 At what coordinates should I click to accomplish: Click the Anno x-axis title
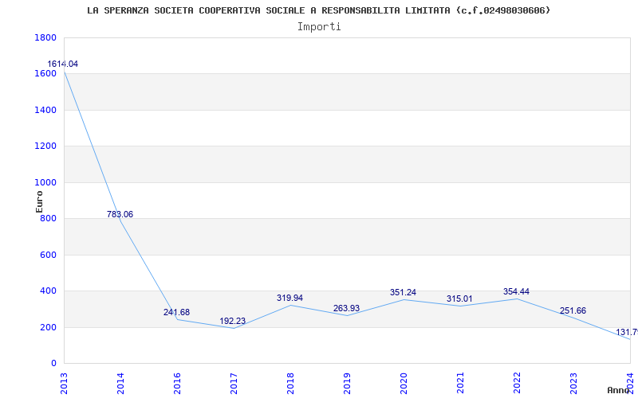pos(620,390)
